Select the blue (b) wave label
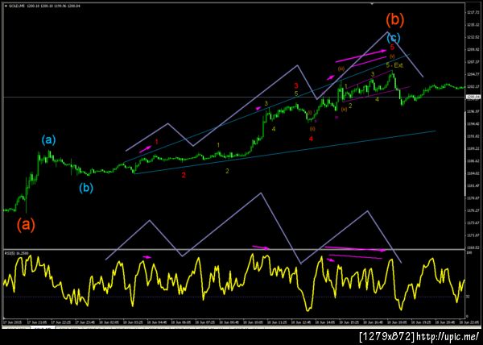Screen dimensions: 483x345 (x=86, y=188)
